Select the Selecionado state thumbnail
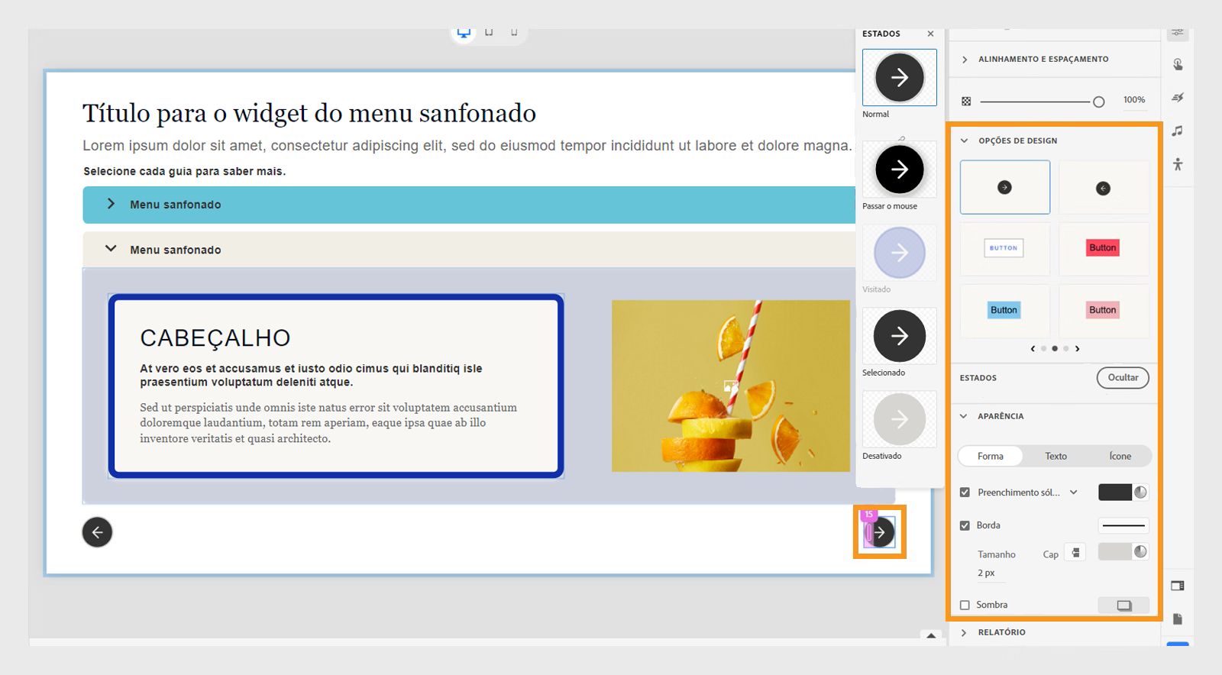Viewport: 1222px width, 675px height. (x=900, y=335)
